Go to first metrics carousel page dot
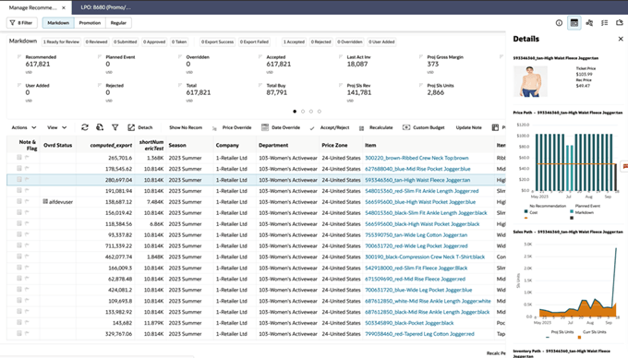This screenshot has height=358, width=628. (x=295, y=112)
